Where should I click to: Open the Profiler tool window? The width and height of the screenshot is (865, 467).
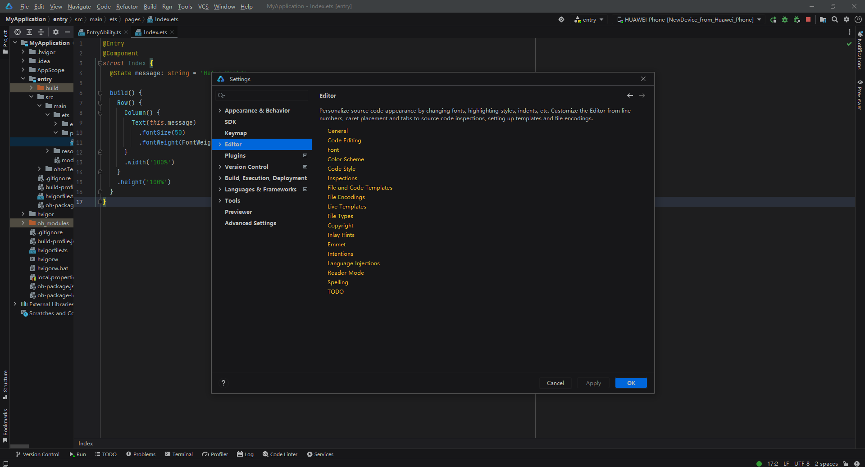(215, 454)
